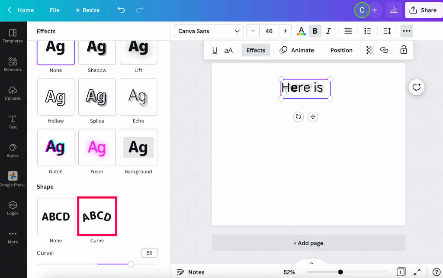This screenshot has height=278, width=443.
Task: Open the line spacing settings
Action: pyautogui.click(x=386, y=31)
